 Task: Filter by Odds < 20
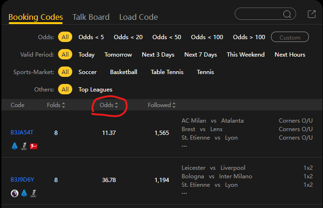click(x=128, y=37)
